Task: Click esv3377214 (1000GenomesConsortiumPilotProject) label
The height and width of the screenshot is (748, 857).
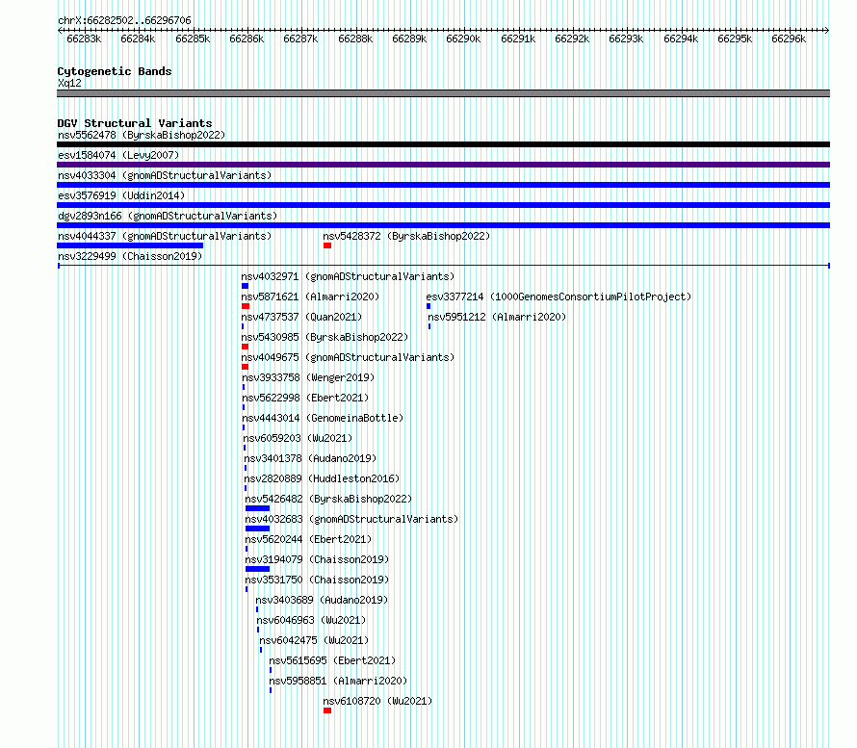Action: pos(559,297)
